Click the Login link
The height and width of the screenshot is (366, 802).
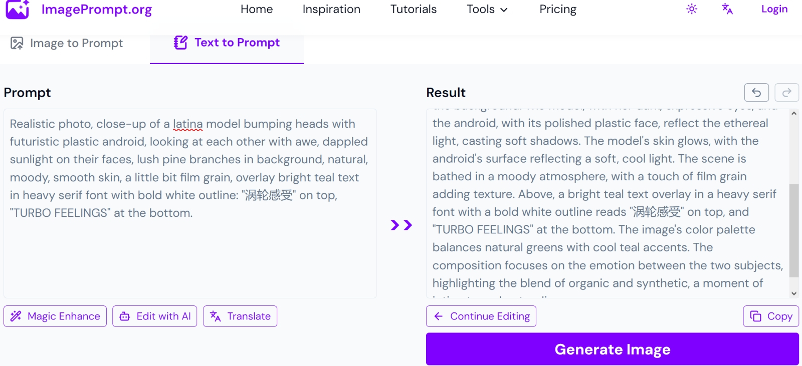point(774,9)
